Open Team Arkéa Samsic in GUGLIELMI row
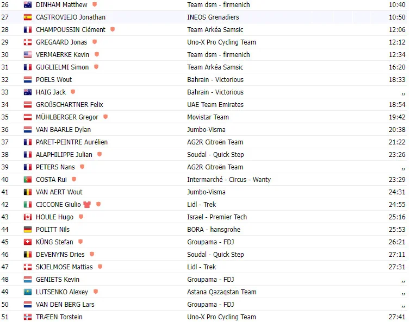Screen dimensions: 410x322 (215, 67)
